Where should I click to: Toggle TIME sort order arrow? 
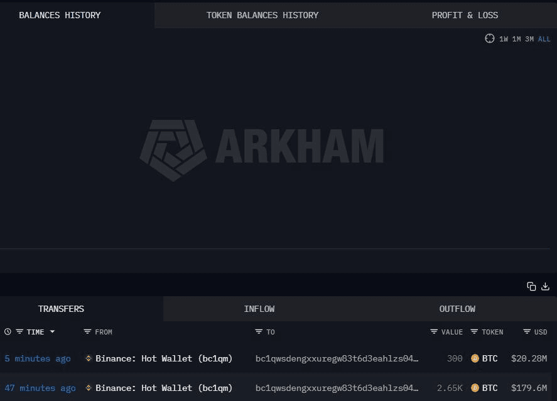[52, 332]
